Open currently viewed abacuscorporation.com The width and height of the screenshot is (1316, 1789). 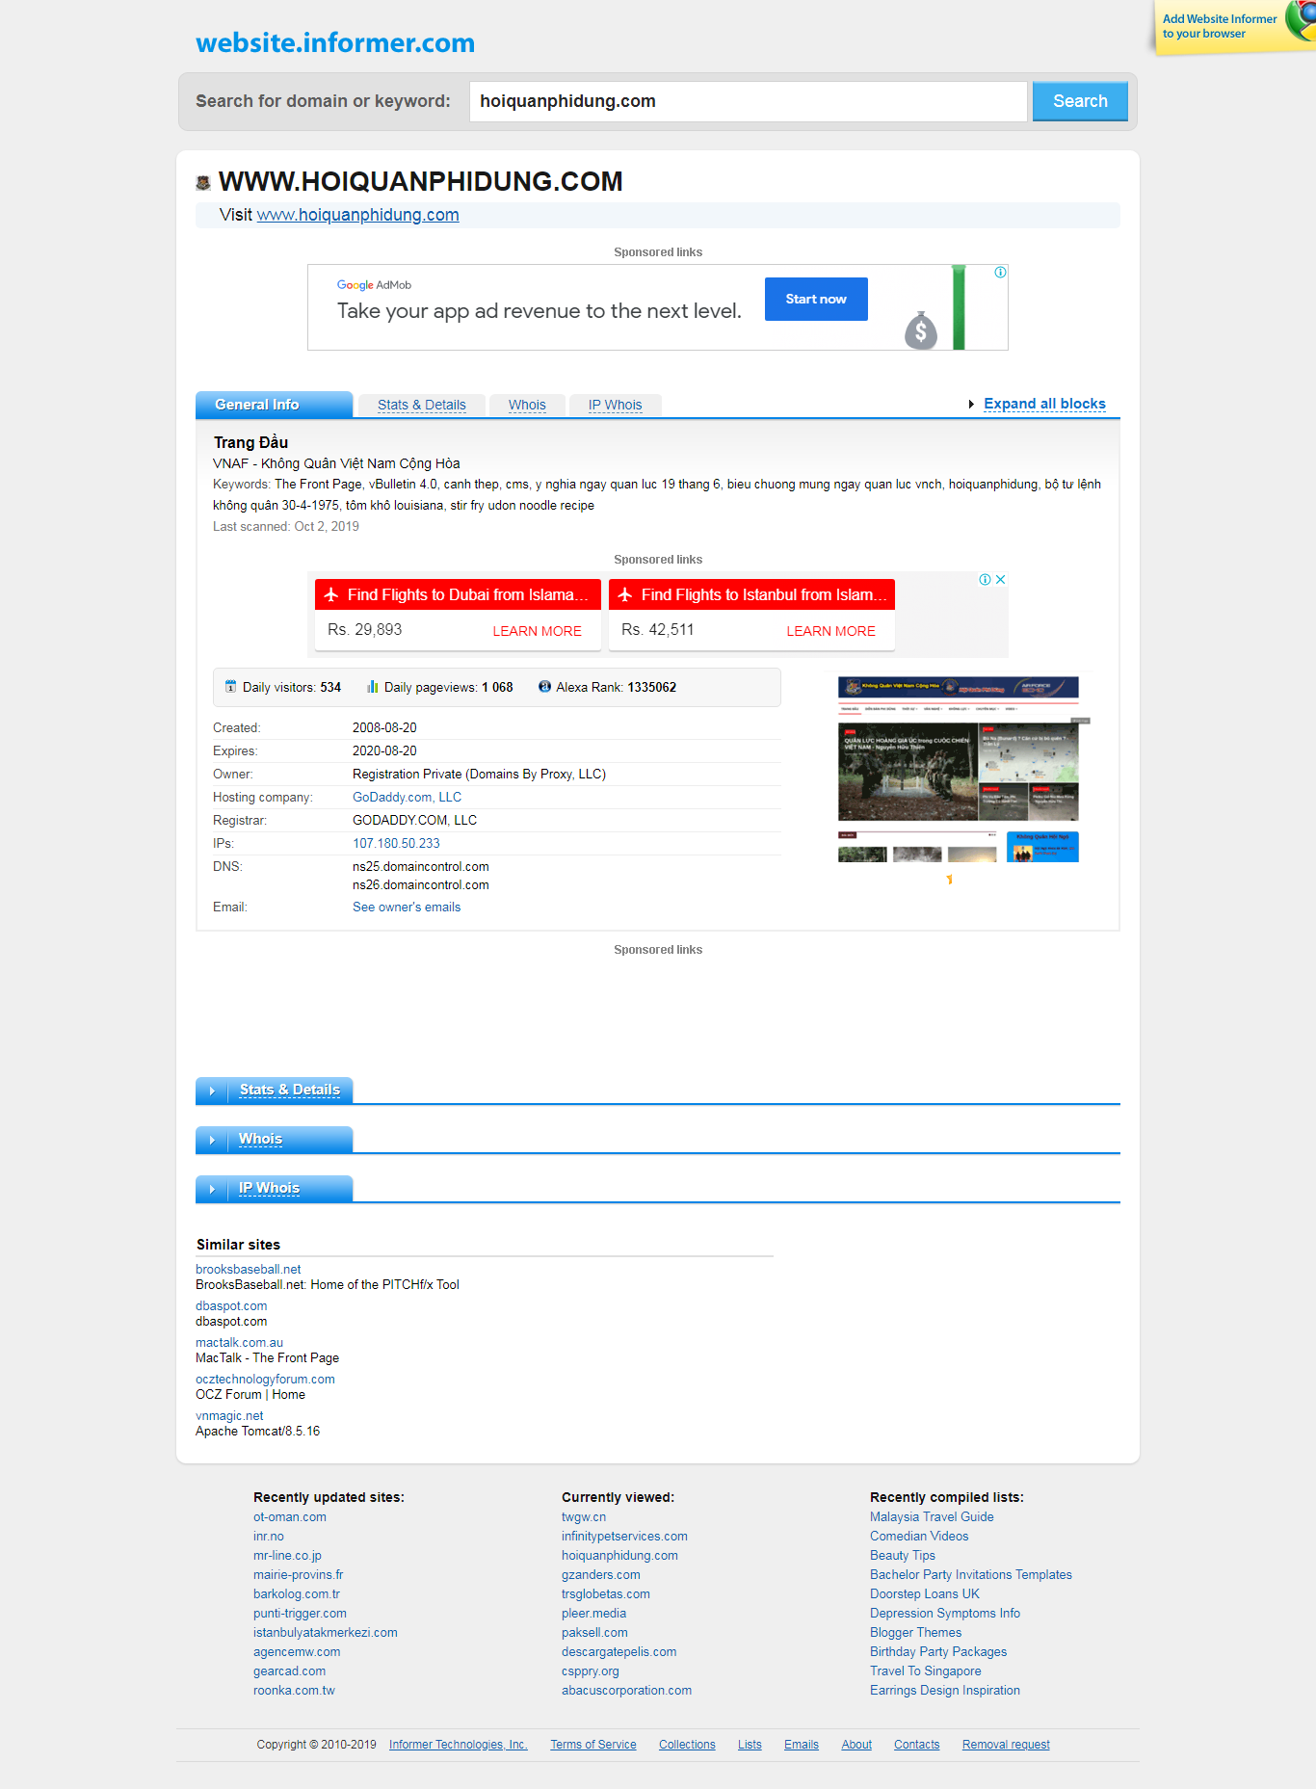[626, 1690]
